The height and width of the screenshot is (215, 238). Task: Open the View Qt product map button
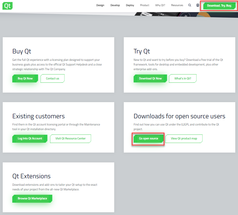click(184, 139)
